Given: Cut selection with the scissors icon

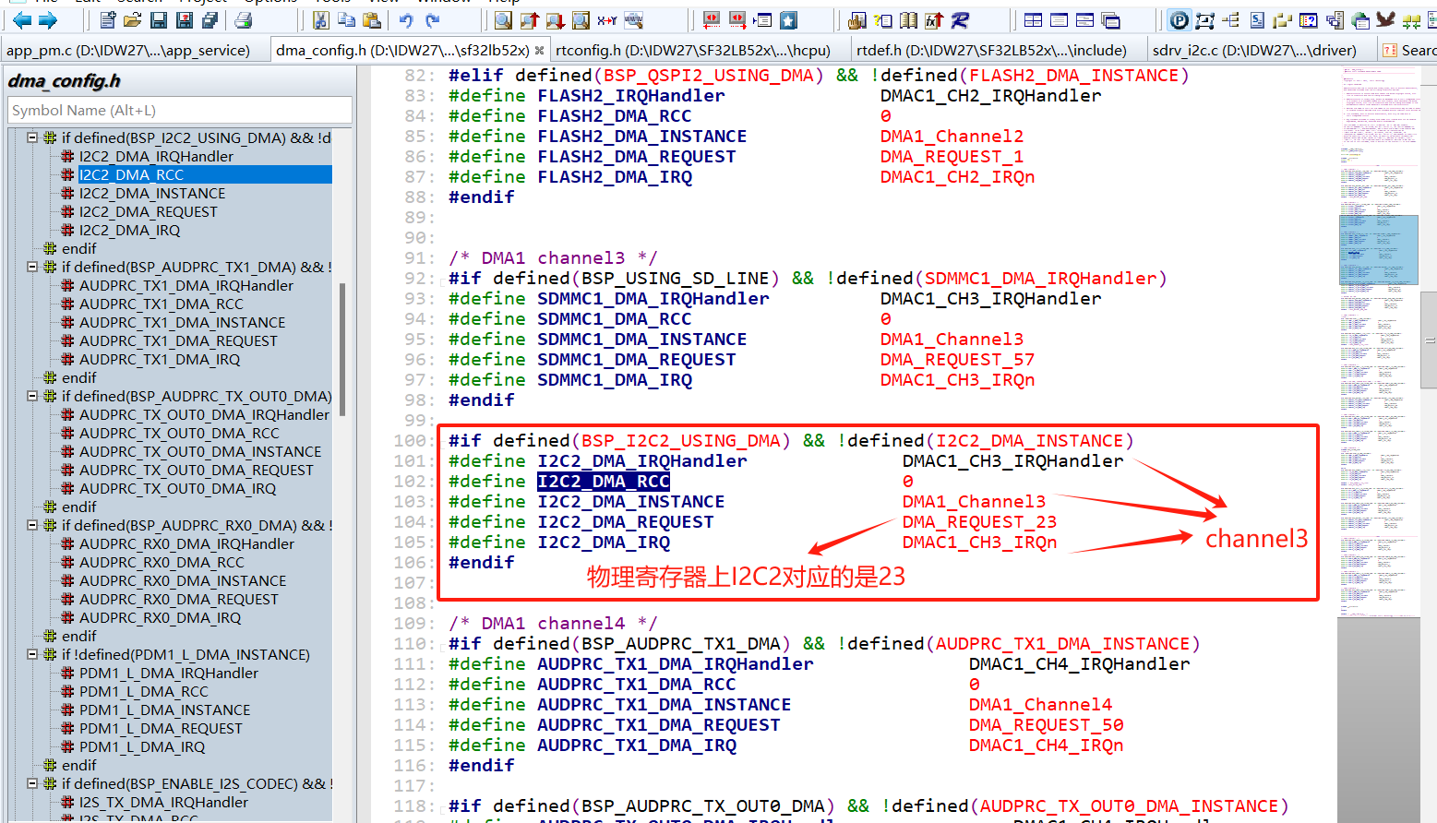Looking at the screenshot, I should (x=321, y=19).
